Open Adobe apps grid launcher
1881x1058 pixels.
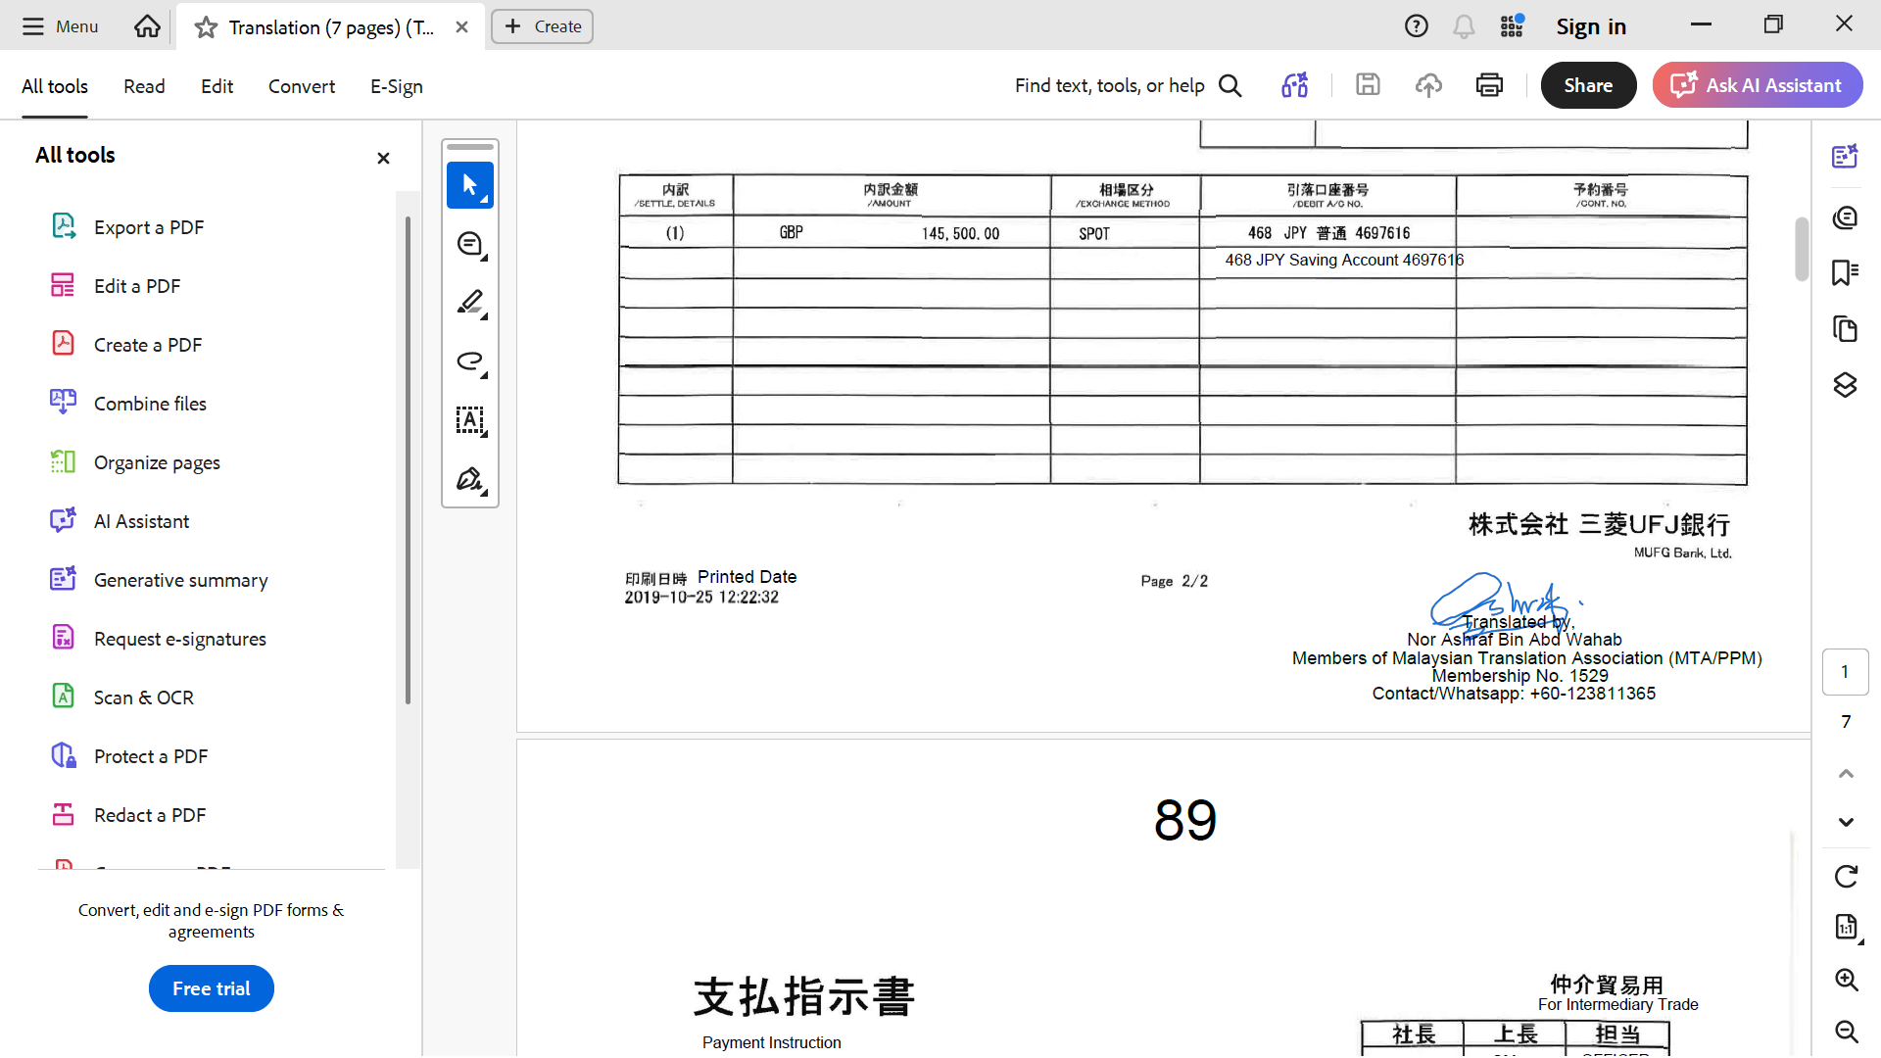(x=1512, y=26)
